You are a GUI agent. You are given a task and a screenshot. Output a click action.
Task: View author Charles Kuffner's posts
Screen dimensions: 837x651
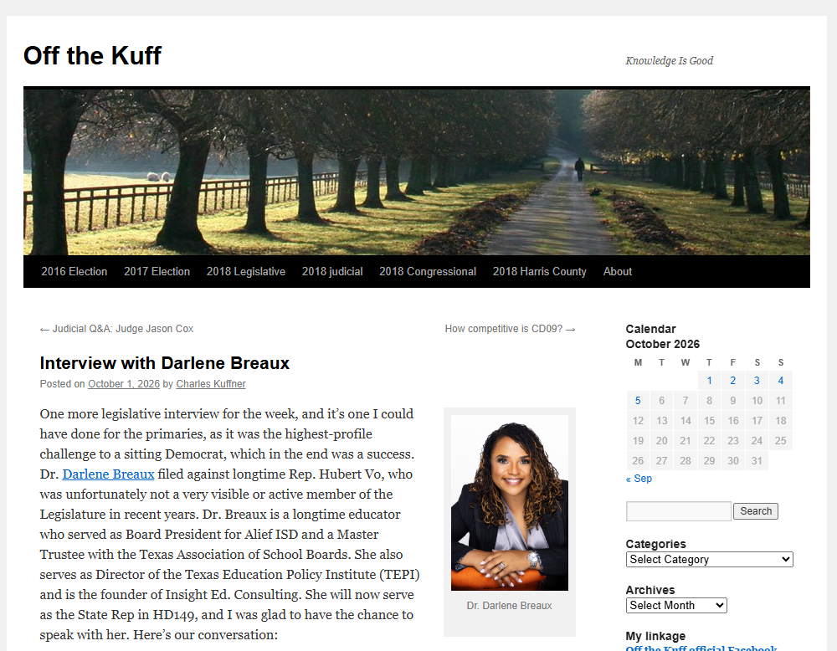pos(211,384)
